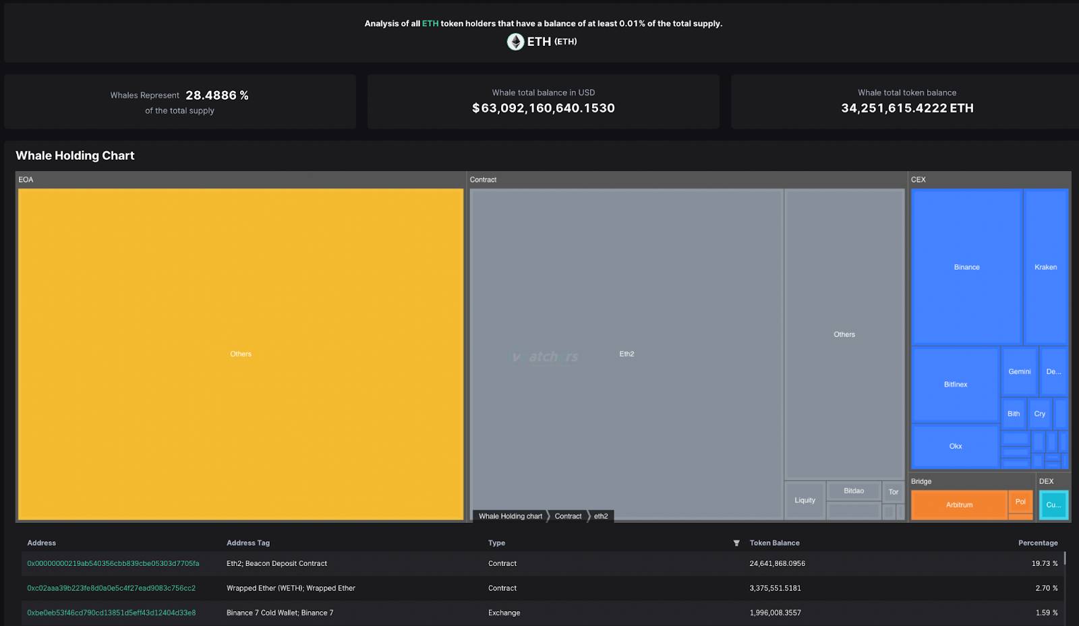
Task: Click 'Wrapped Ether (WETH); Wrapped Ether' tag
Action: pos(291,588)
